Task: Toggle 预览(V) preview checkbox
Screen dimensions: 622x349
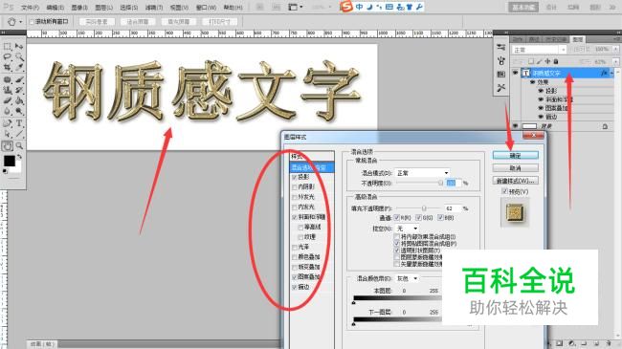Action: [504, 191]
